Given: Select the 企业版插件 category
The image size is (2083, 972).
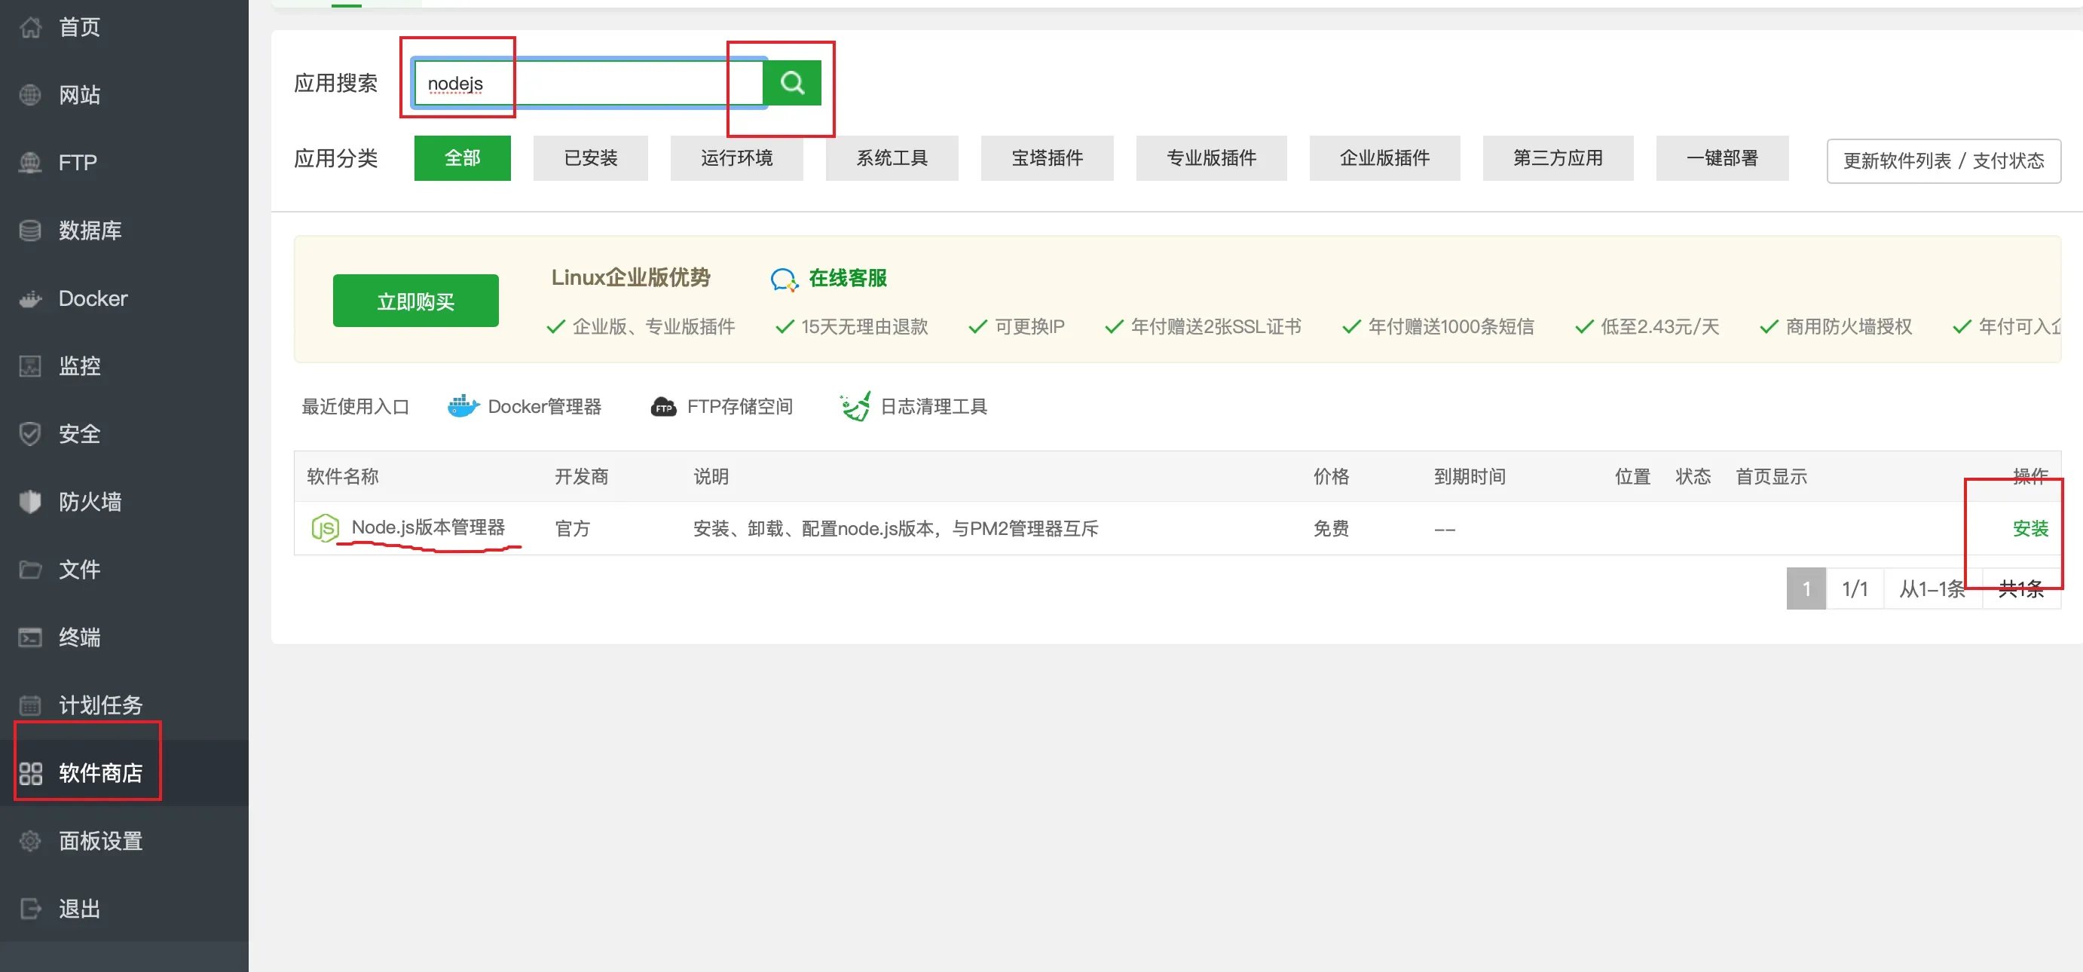Looking at the screenshot, I should tap(1384, 157).
